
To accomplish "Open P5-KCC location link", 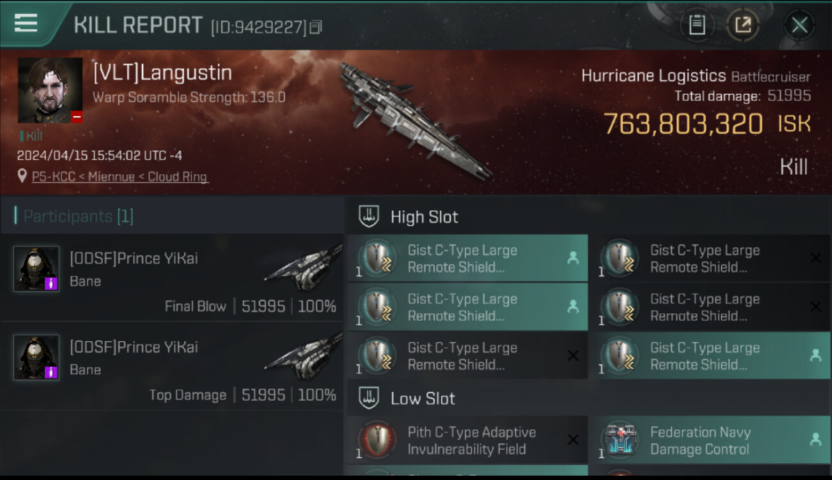I will coord(120,177).
